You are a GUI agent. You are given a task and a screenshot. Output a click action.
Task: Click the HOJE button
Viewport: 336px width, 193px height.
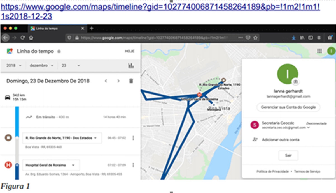130,51
